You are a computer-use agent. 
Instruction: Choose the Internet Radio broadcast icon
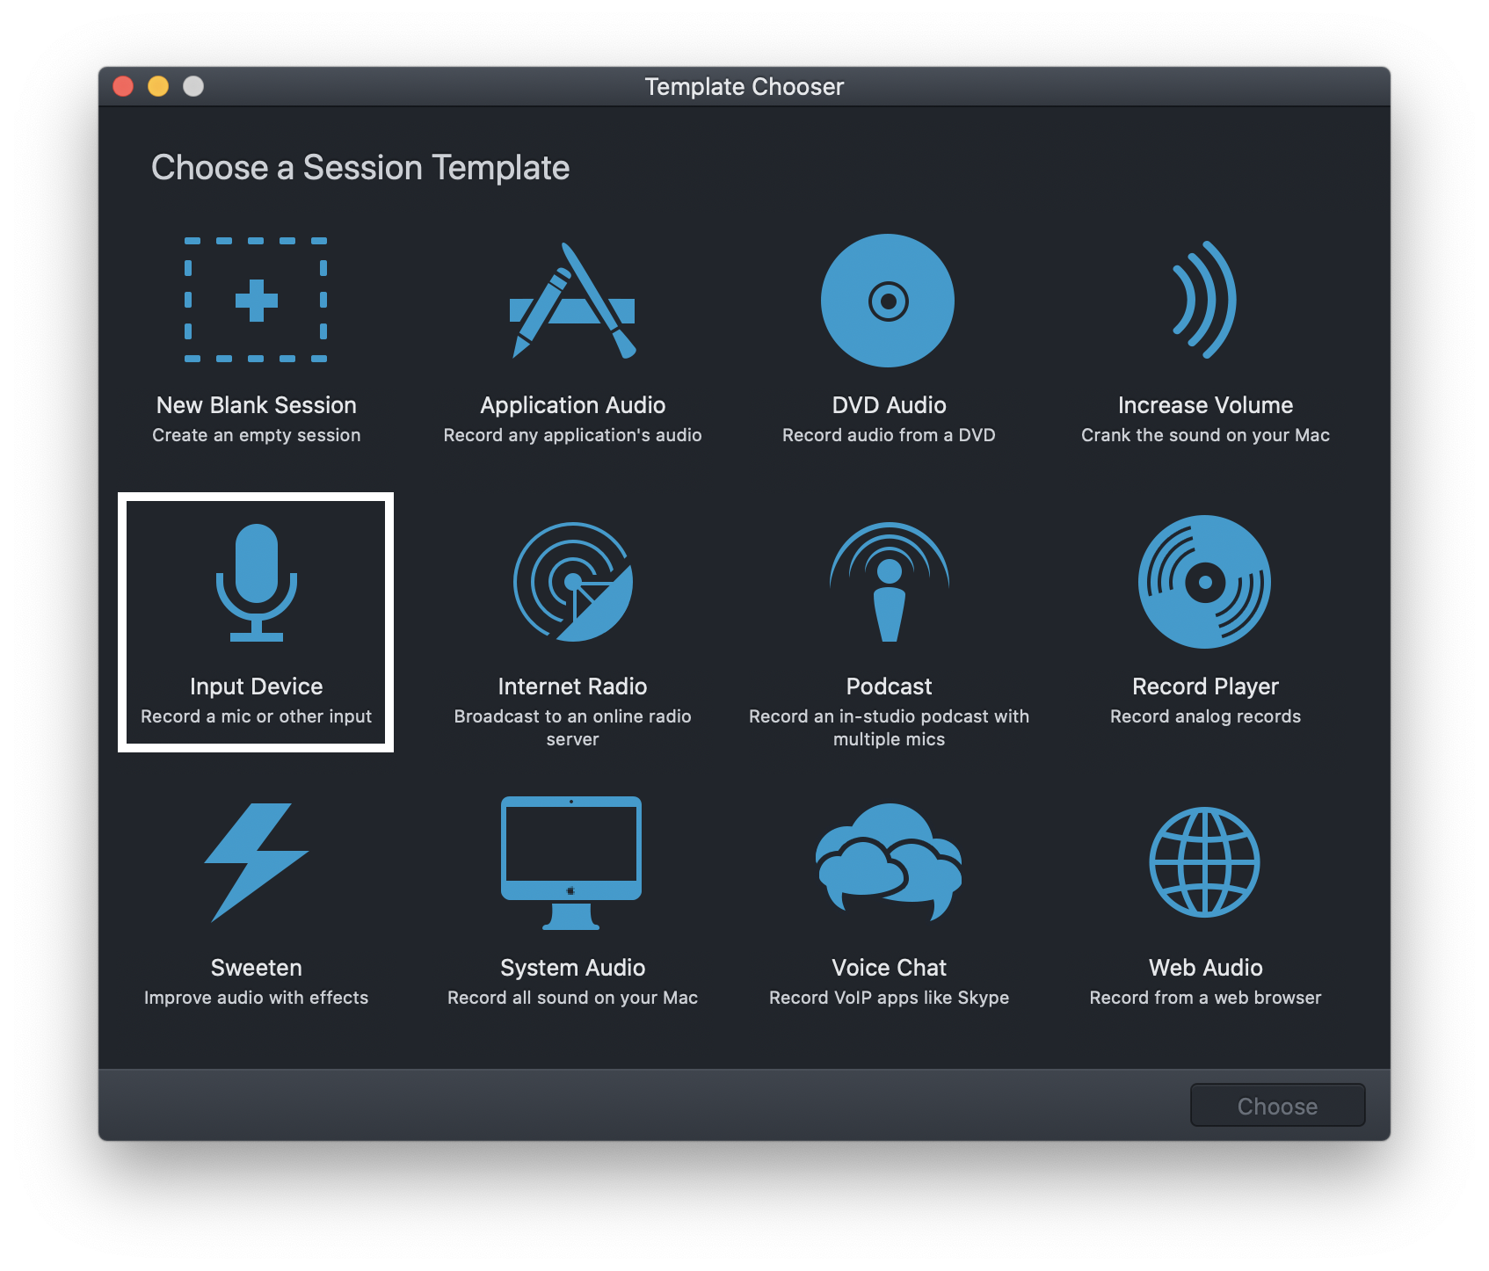coord(573,582)
